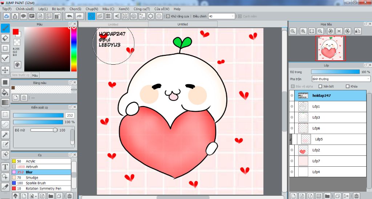Enable parallel lines snap
The height and width of the screenshot is (199, 372).
(100, 16)
